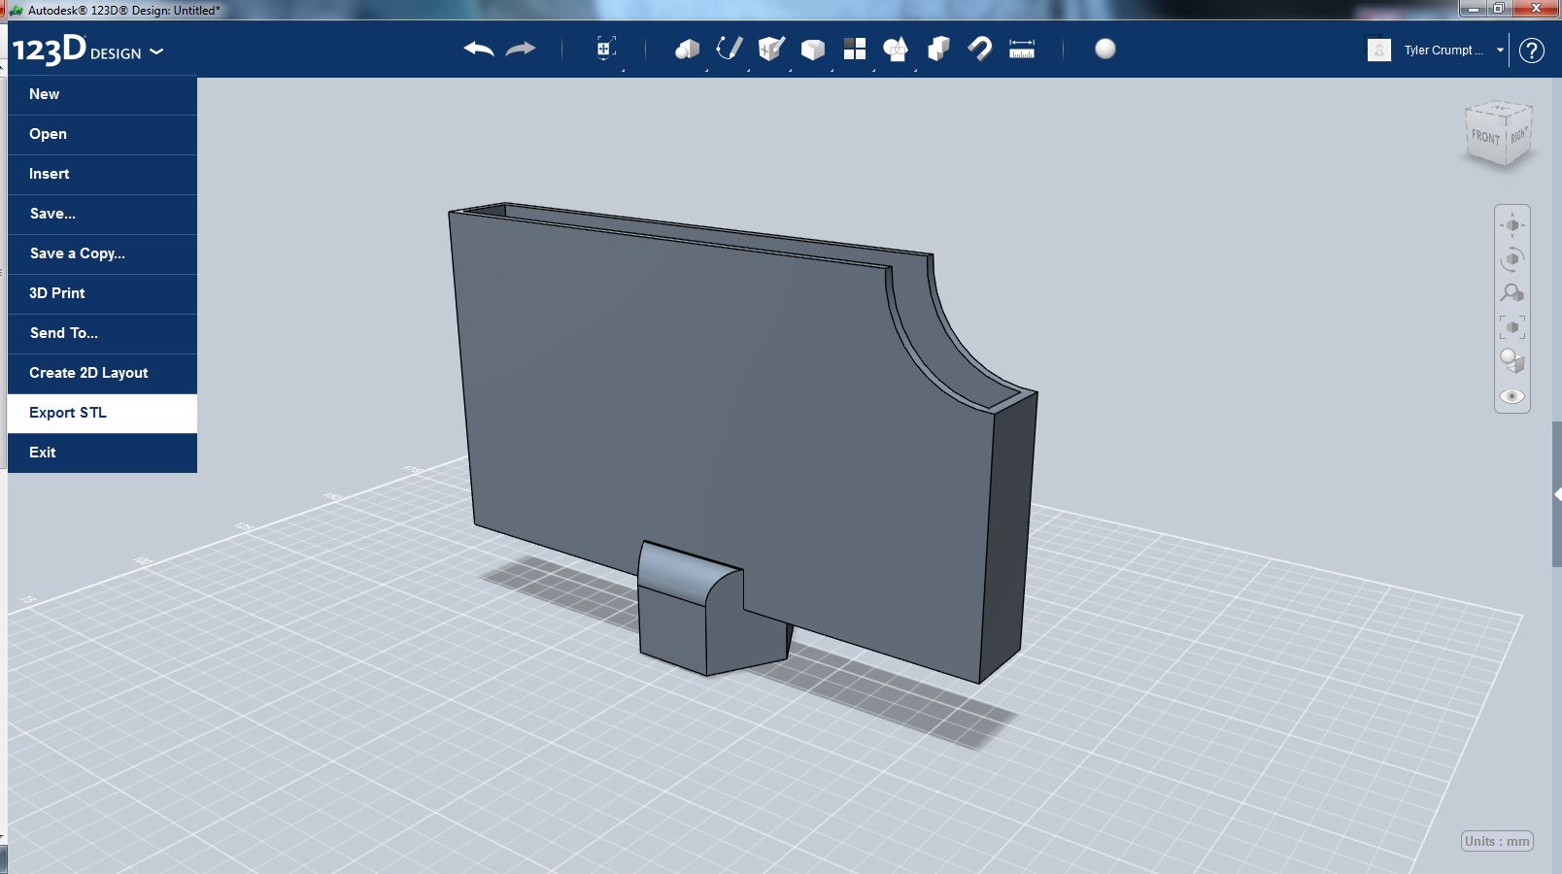The height and width of the screenshot is (874, 1562).
Task: Choose Open from the menu
Action: click(102, 135)
